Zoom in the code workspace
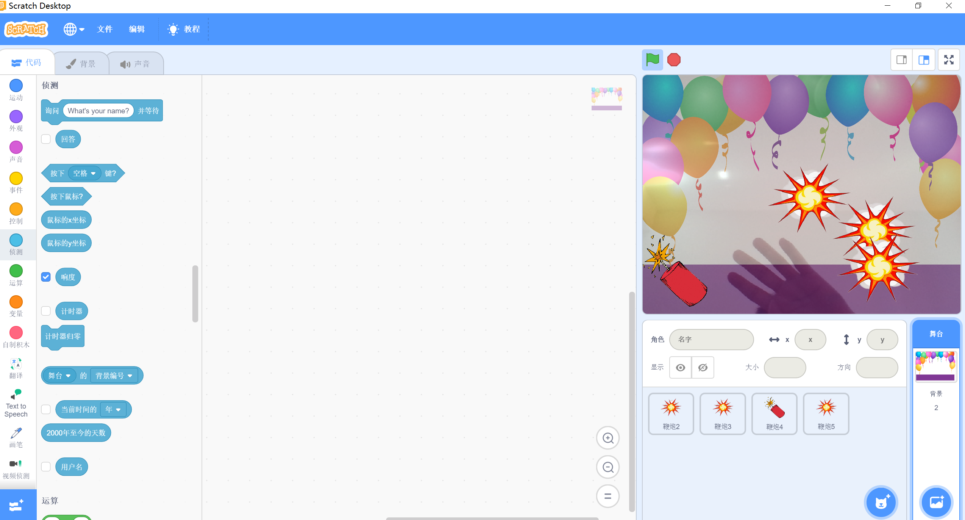The height and width of the screenshot is (520, 965). 608,438
